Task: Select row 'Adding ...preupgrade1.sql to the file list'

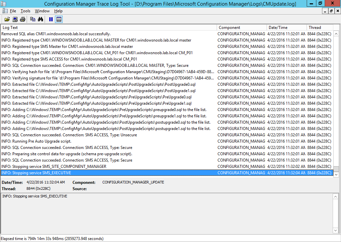Action: 167,116
